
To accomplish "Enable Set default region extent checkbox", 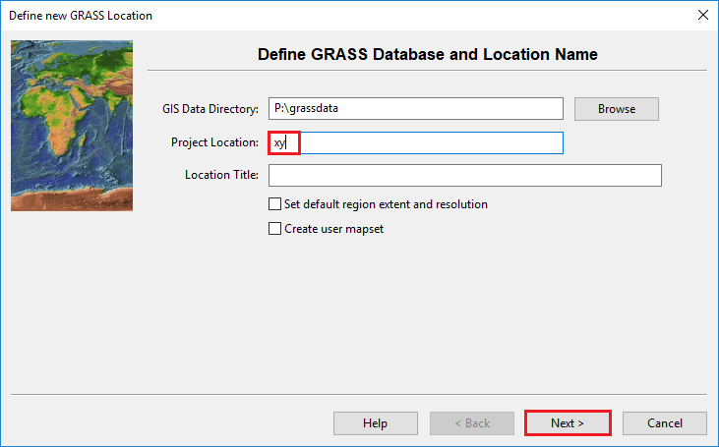I will point(274,204).
